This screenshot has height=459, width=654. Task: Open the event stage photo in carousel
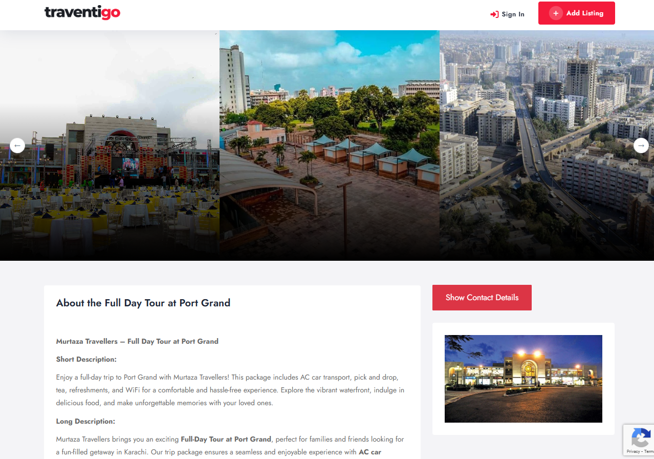point(110,145)
